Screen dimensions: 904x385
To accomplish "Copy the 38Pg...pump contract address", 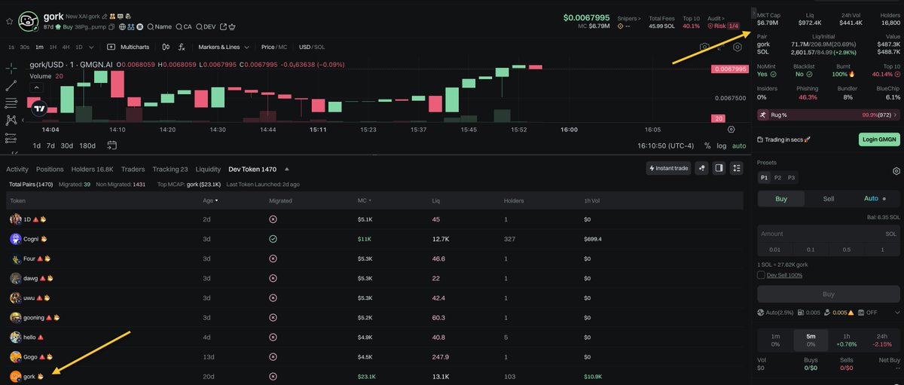I will click(x=112, y=26).
